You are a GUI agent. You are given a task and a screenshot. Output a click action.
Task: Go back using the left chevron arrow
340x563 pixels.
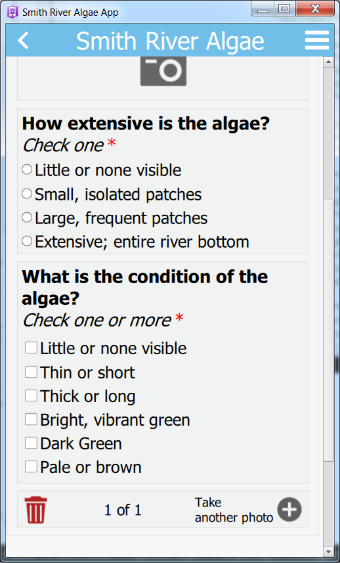24,40
